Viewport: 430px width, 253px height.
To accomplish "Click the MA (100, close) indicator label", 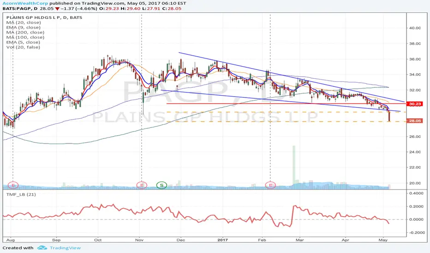I will (25, 37).
